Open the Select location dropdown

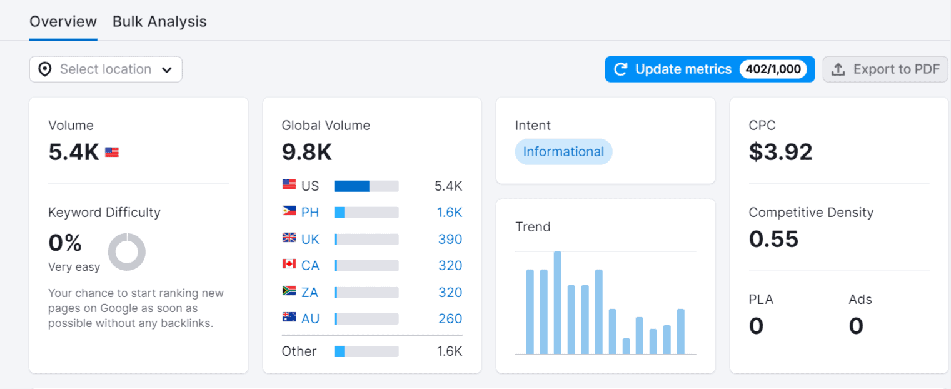106,69
